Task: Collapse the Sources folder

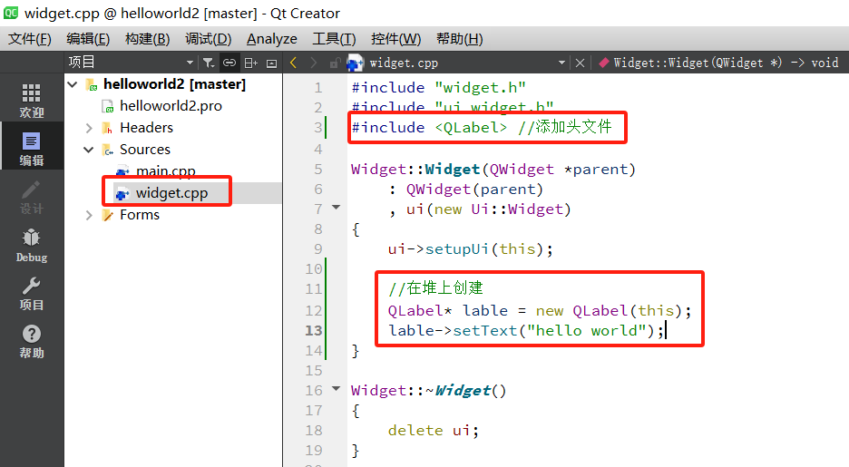Action: (89, 150)
